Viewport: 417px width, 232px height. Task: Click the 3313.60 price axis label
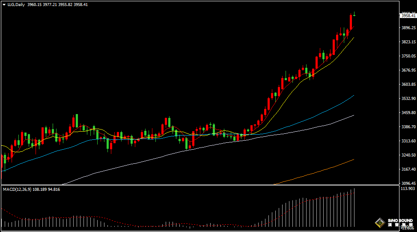coord(408,141)
